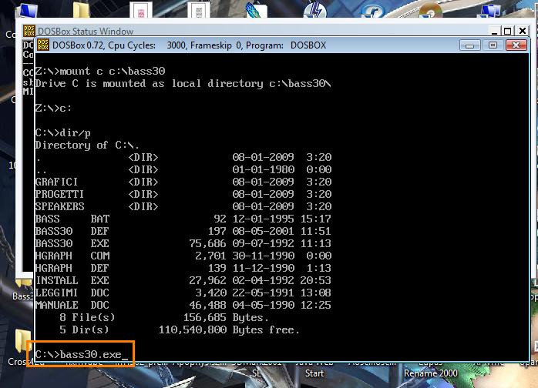The height and width of the screenshot is (388, 538).
Task: Click the 'Drive C is mounted' message line
Action: 183,84
